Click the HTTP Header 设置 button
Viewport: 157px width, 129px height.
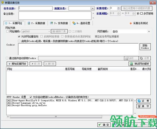143,101
